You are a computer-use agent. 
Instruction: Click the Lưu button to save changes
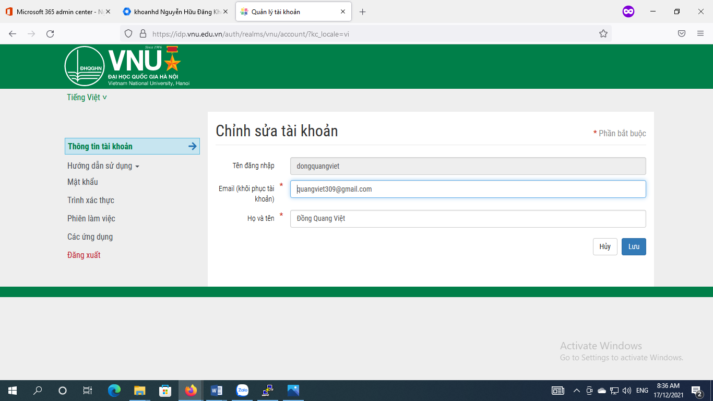[x=633, y=246]
